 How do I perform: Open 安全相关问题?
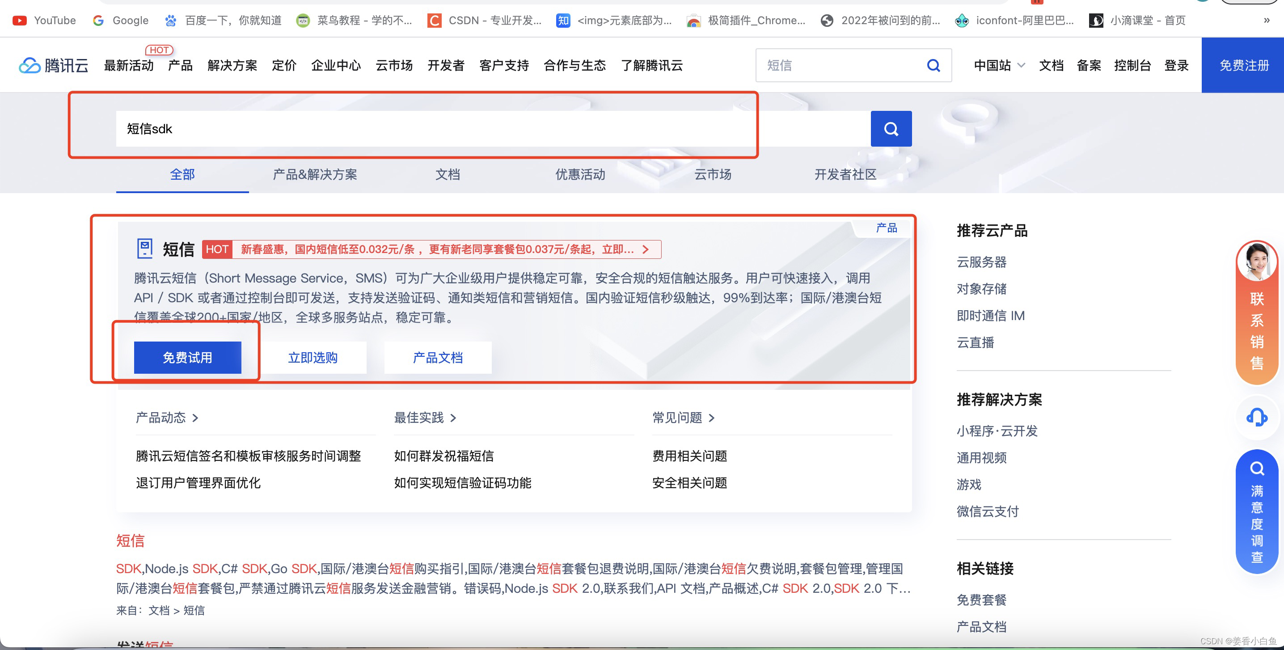tap(689, 483)
